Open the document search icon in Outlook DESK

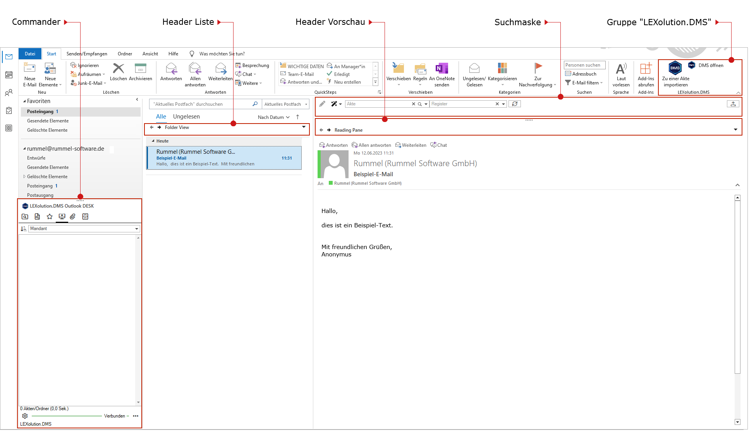37,216
